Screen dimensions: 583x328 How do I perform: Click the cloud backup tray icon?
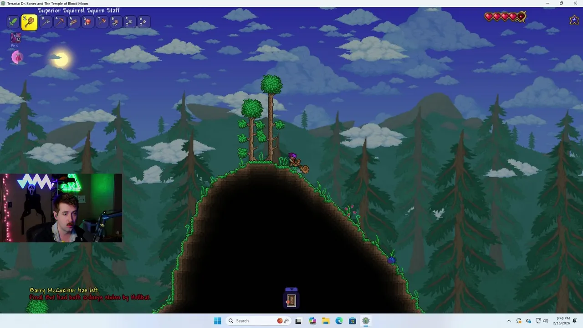[x=528, y=321]
